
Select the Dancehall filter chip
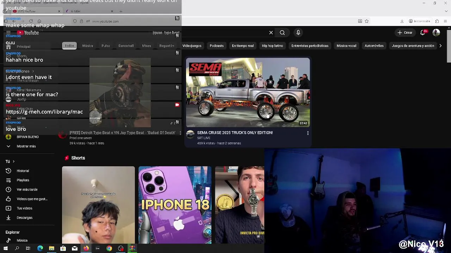click(126, 46)
